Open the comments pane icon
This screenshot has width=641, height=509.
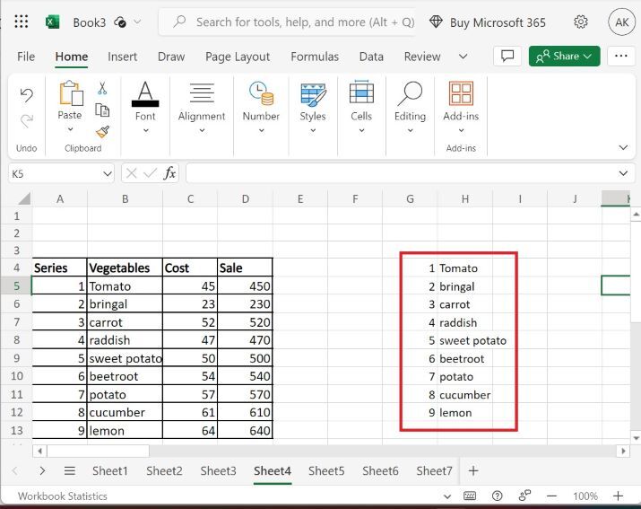(507, 56)
